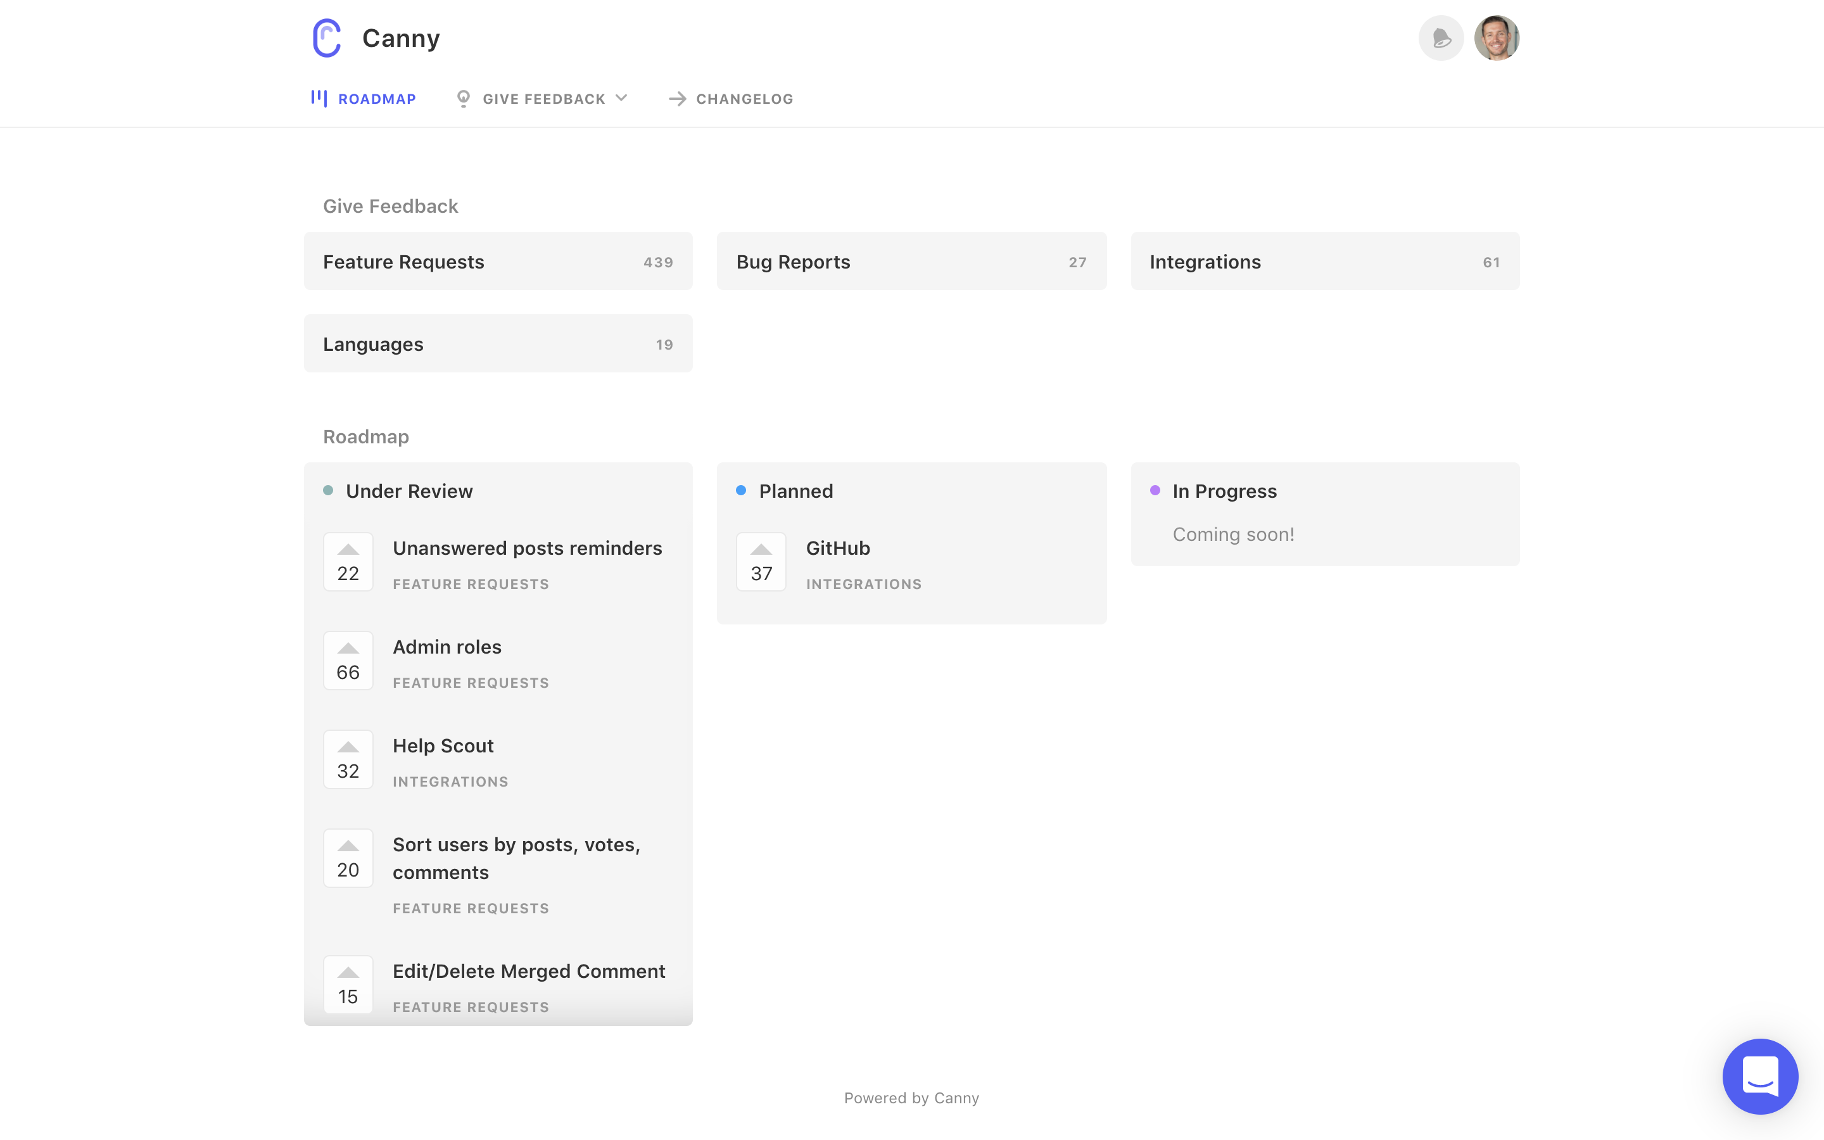Open the Languages board

(498, 343)
